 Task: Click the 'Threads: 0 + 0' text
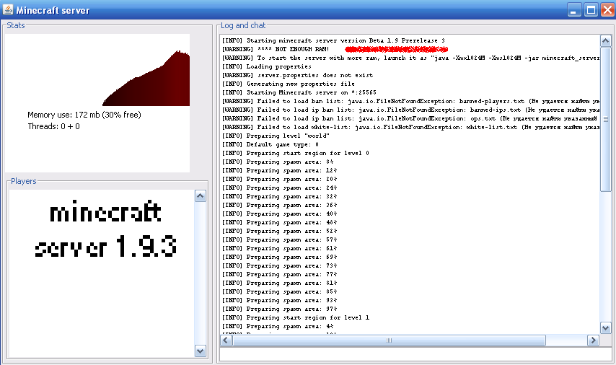point(53,126)
